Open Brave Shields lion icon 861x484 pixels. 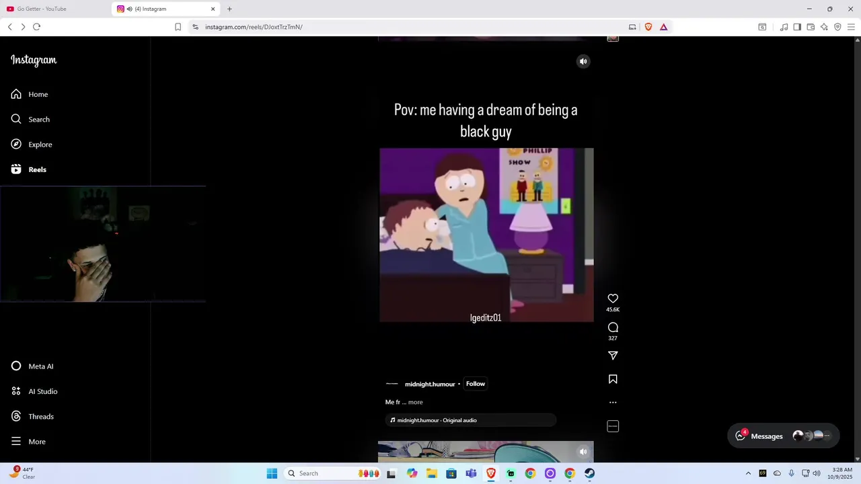click(x=648, y=27)
